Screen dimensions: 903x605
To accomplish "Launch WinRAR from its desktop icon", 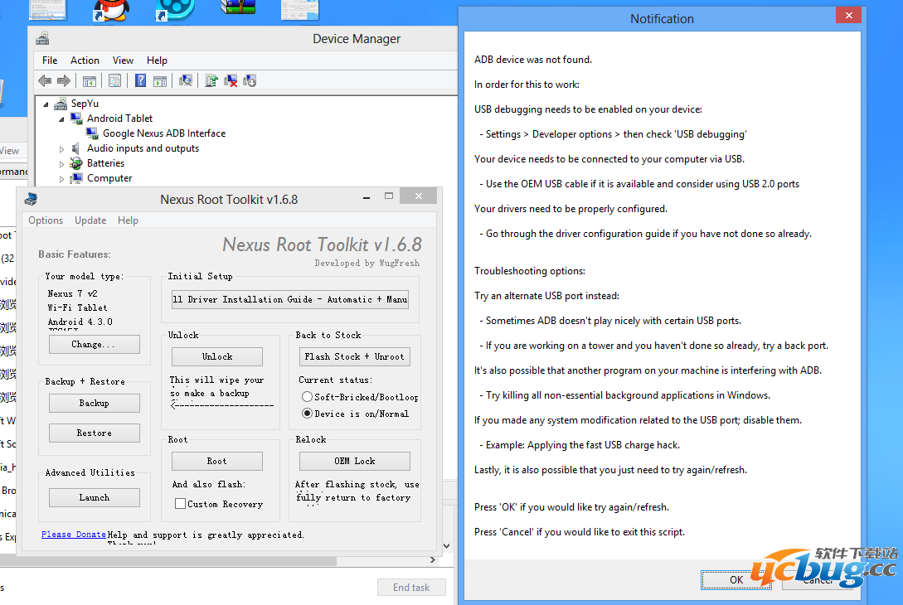I will [238, 10].
